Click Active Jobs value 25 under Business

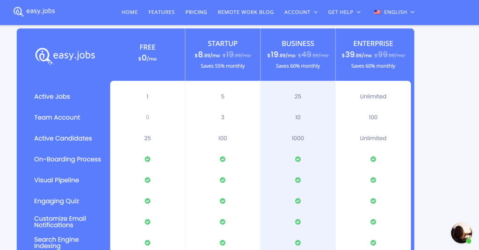coord(298,96)
